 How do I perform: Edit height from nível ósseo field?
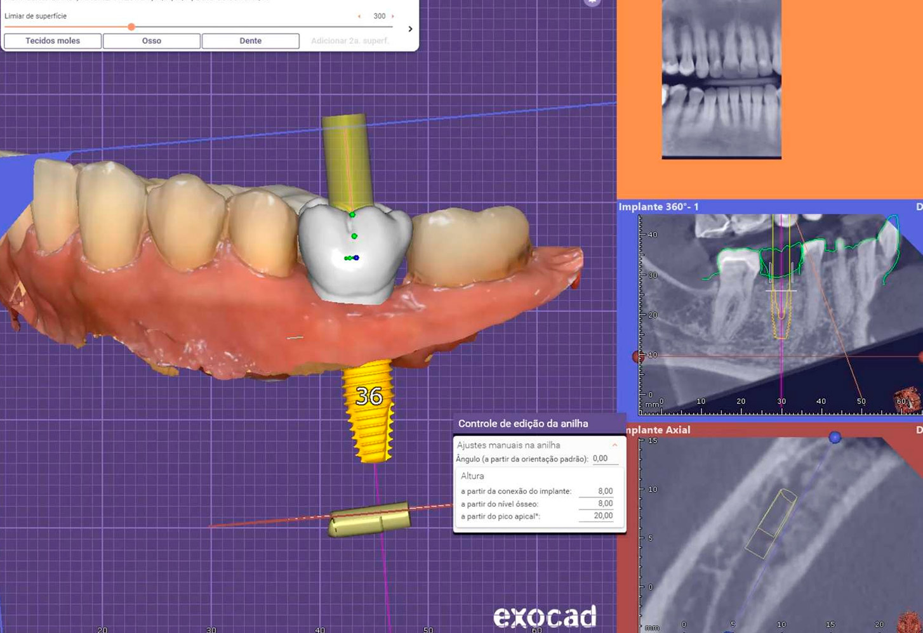597,504
